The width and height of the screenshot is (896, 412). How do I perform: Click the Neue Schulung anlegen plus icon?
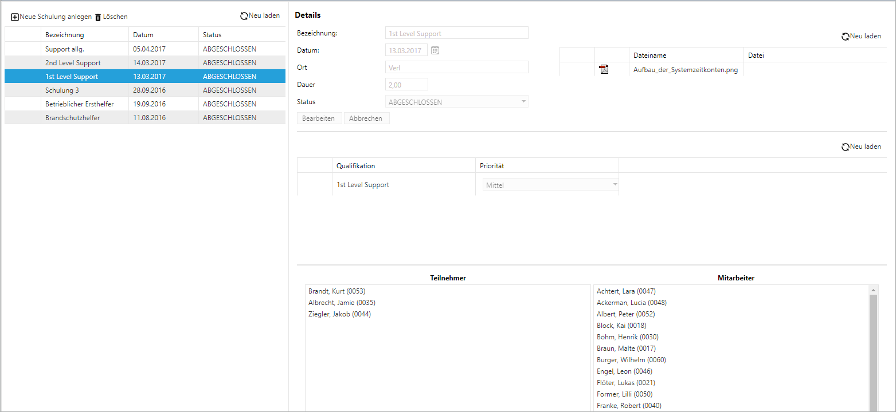click(15, 17)
